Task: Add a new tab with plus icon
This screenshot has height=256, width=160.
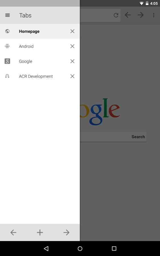Action: pyautogui.click(x=40, y=232)
